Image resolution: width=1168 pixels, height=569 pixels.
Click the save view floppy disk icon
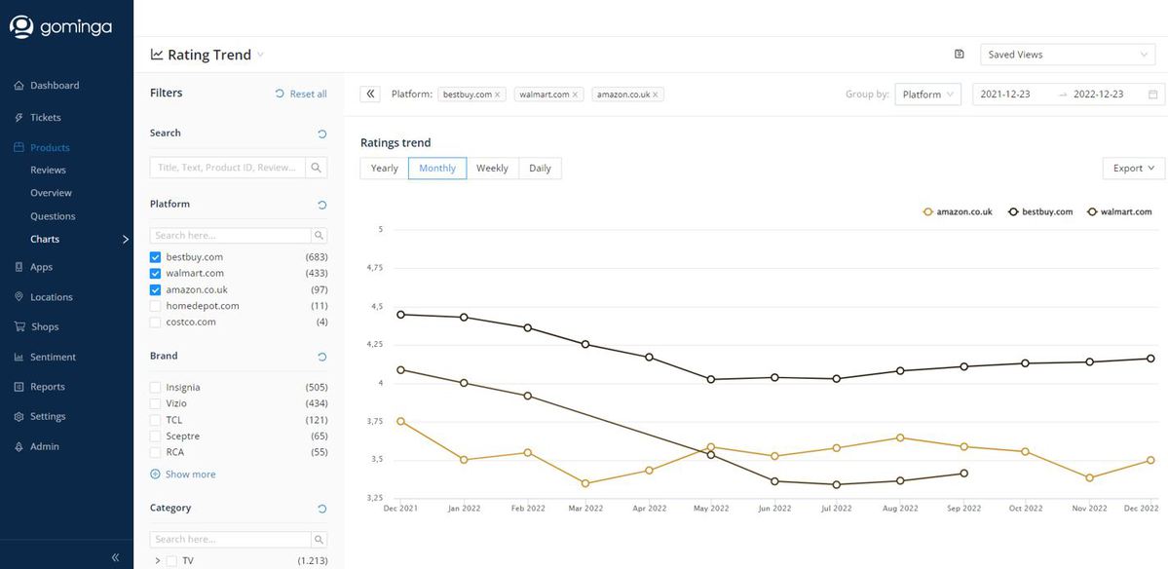959,55
